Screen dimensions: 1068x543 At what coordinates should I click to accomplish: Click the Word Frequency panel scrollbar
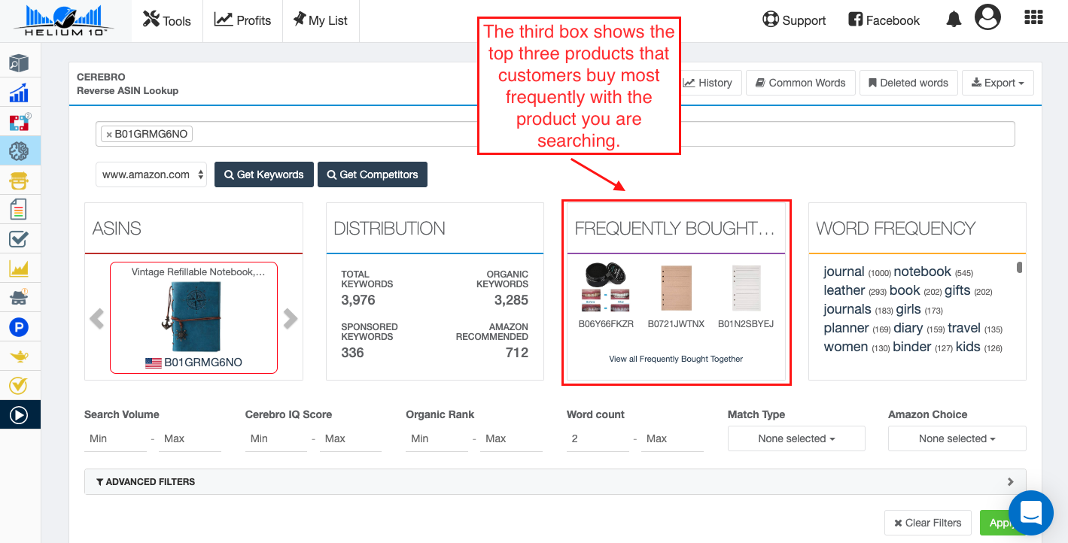tap(1020, 268)
